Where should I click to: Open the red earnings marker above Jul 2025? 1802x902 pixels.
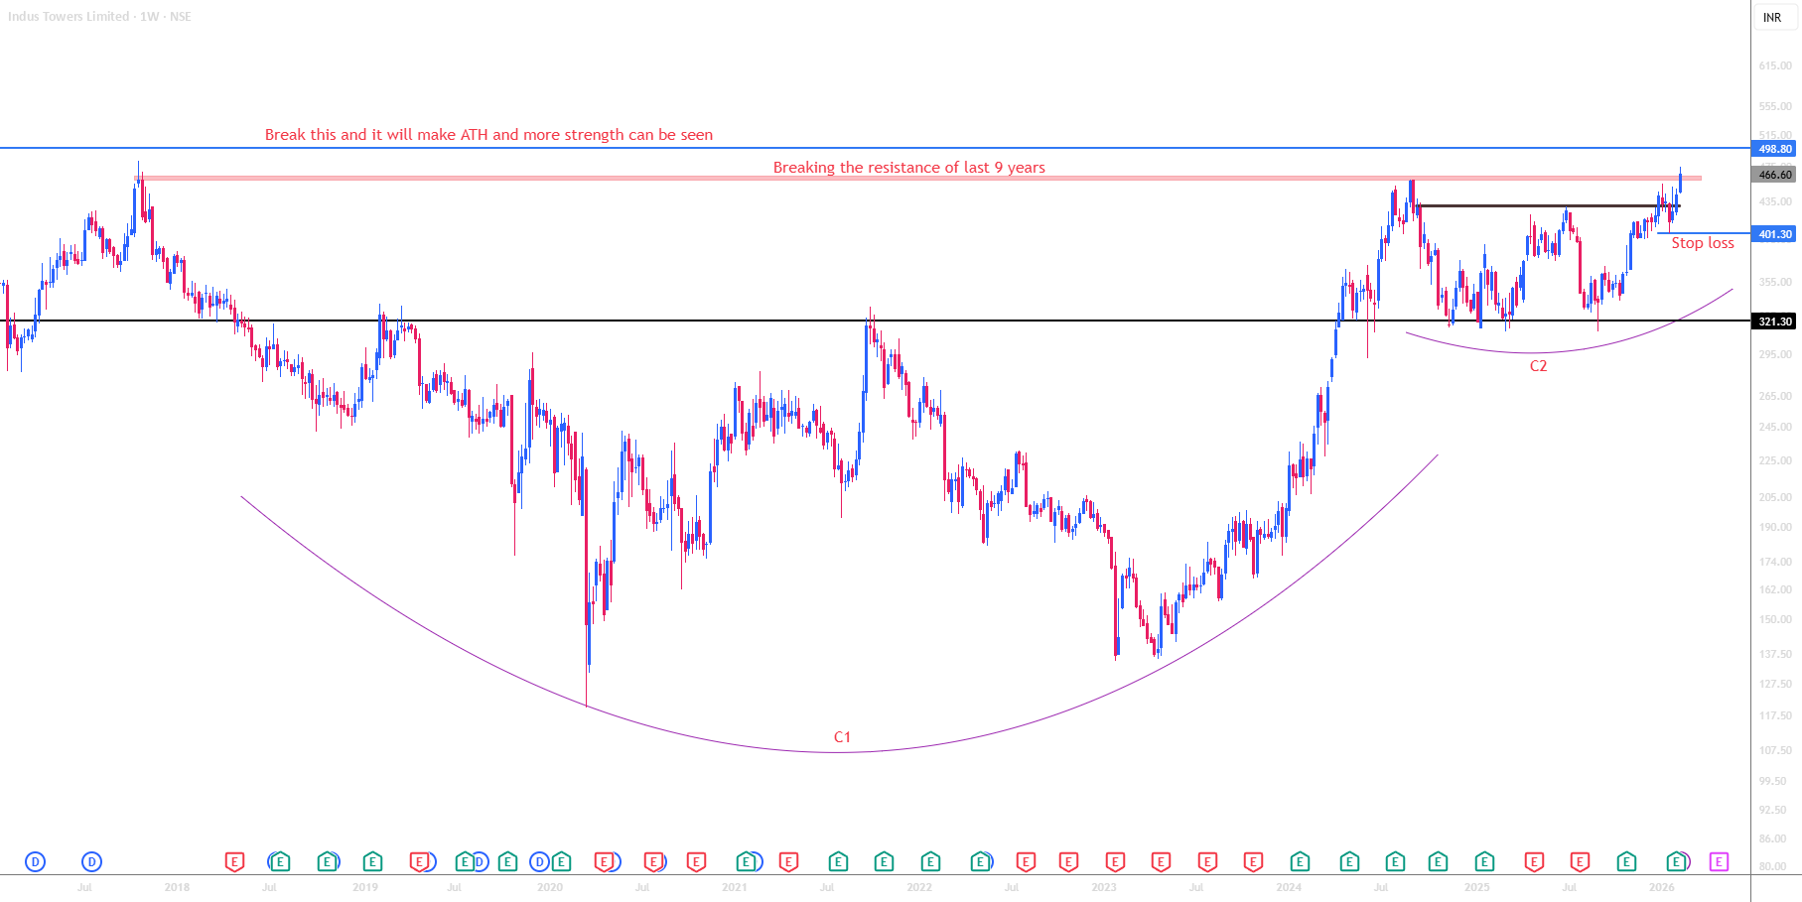(1580, 862)
